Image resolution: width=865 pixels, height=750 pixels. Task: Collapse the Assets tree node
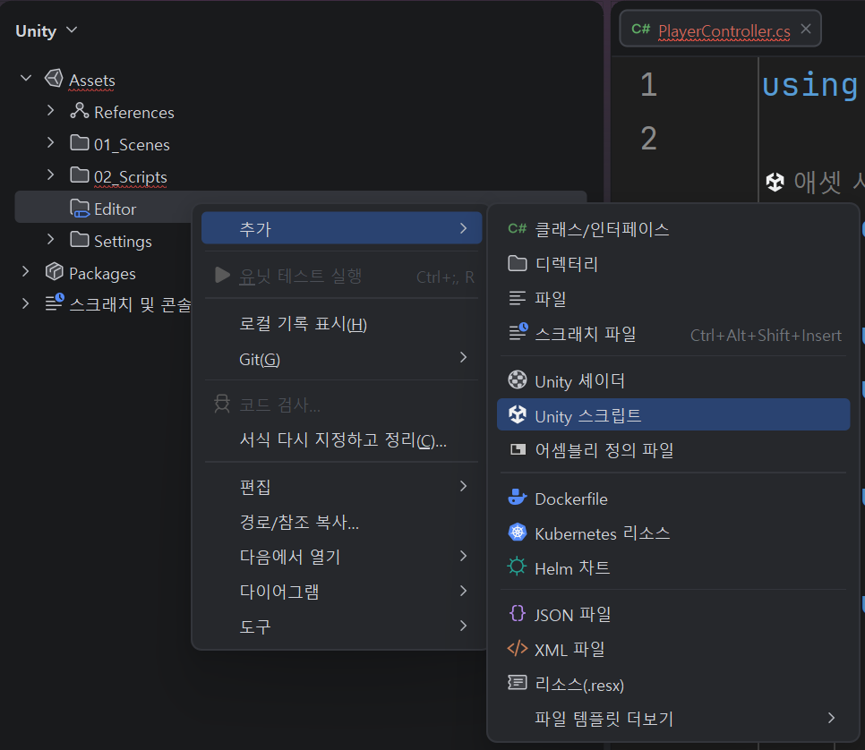tap(25, 78)
